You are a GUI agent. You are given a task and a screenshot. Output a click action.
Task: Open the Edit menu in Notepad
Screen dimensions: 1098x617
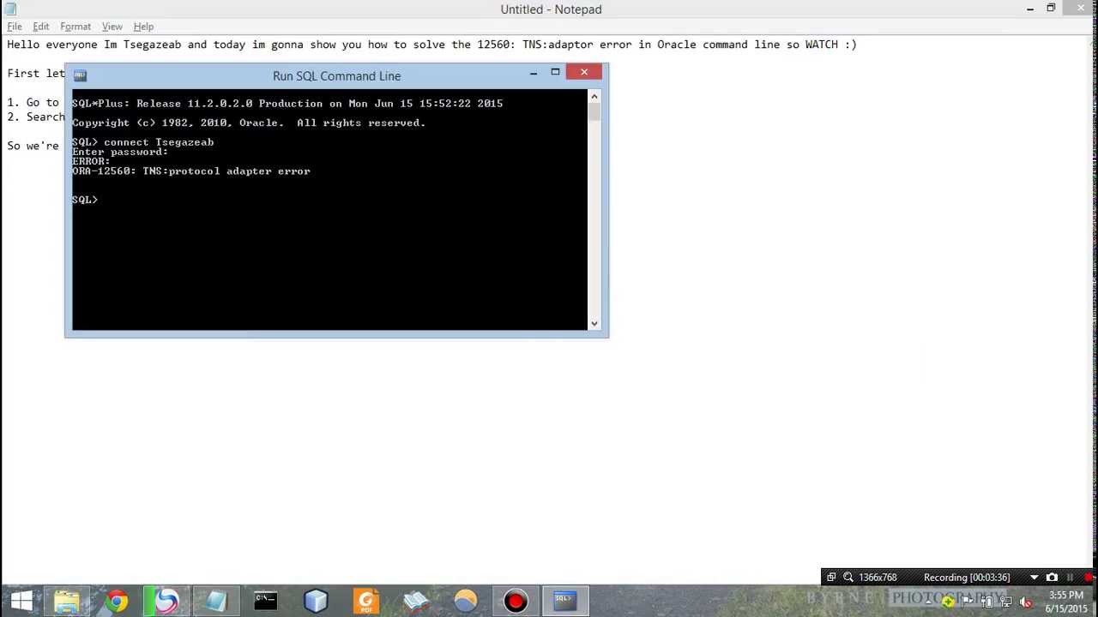(40, 27)
